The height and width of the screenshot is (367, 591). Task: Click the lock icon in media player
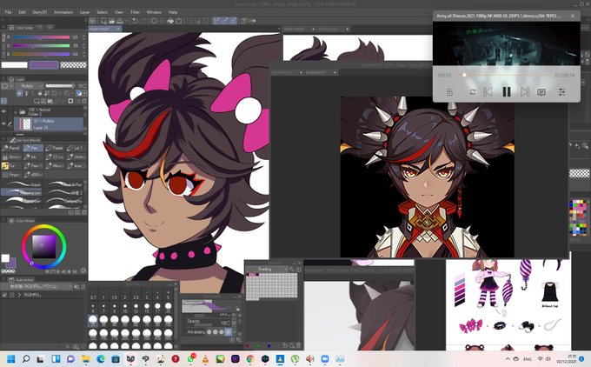point(449,91)
